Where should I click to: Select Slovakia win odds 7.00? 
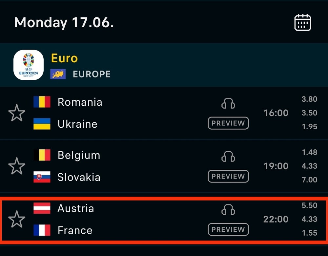309,180
